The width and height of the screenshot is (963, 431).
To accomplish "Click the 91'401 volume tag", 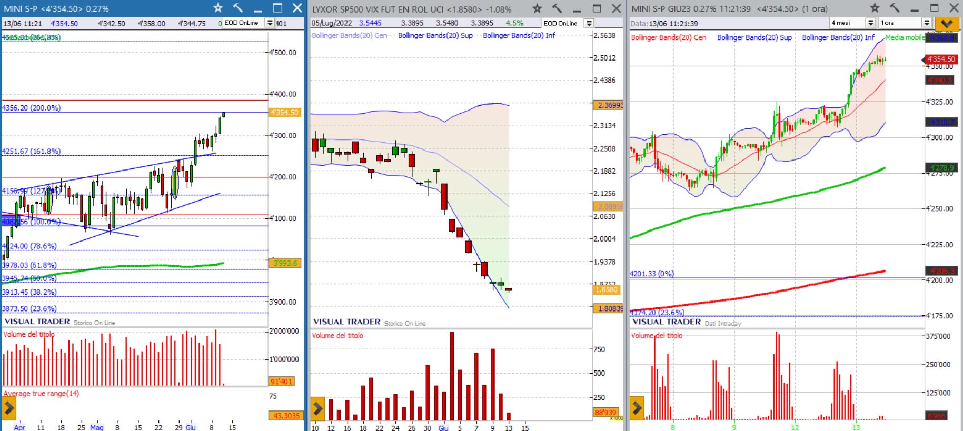I will tap(281, 382).
